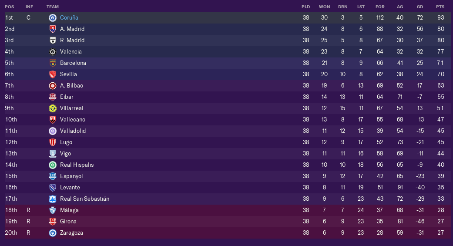
Task: Click the Málaga club crest
Action: (x=53, y=210)
